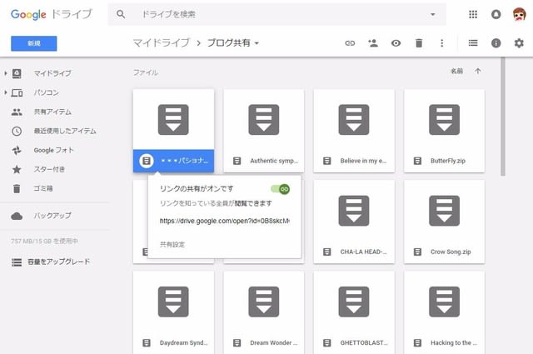Click the 名前 sort label
This screenshot has height=354, width=533.
point(456,71)
